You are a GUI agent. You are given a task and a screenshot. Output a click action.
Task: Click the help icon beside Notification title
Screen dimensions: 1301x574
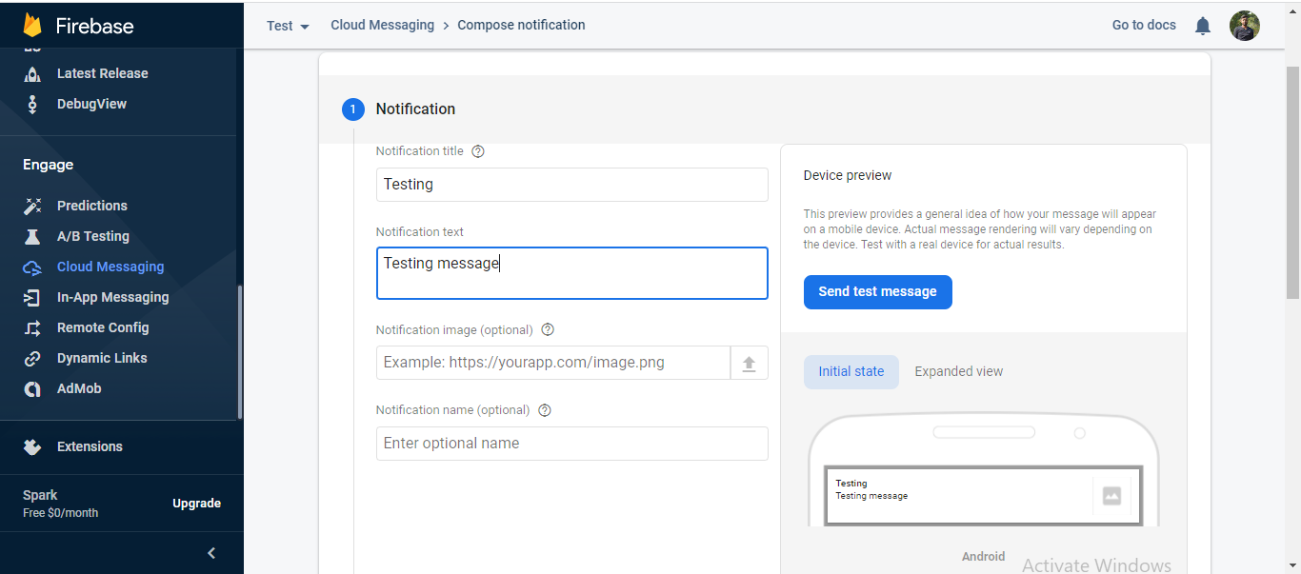477,150
